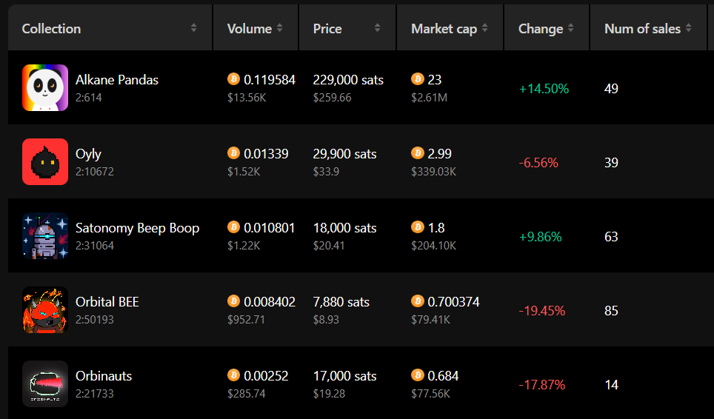Image resolution: width=714 pixels, height=419 pixels.
Task: Click the Change column sort arrows
Action: (x=570, y=28)
